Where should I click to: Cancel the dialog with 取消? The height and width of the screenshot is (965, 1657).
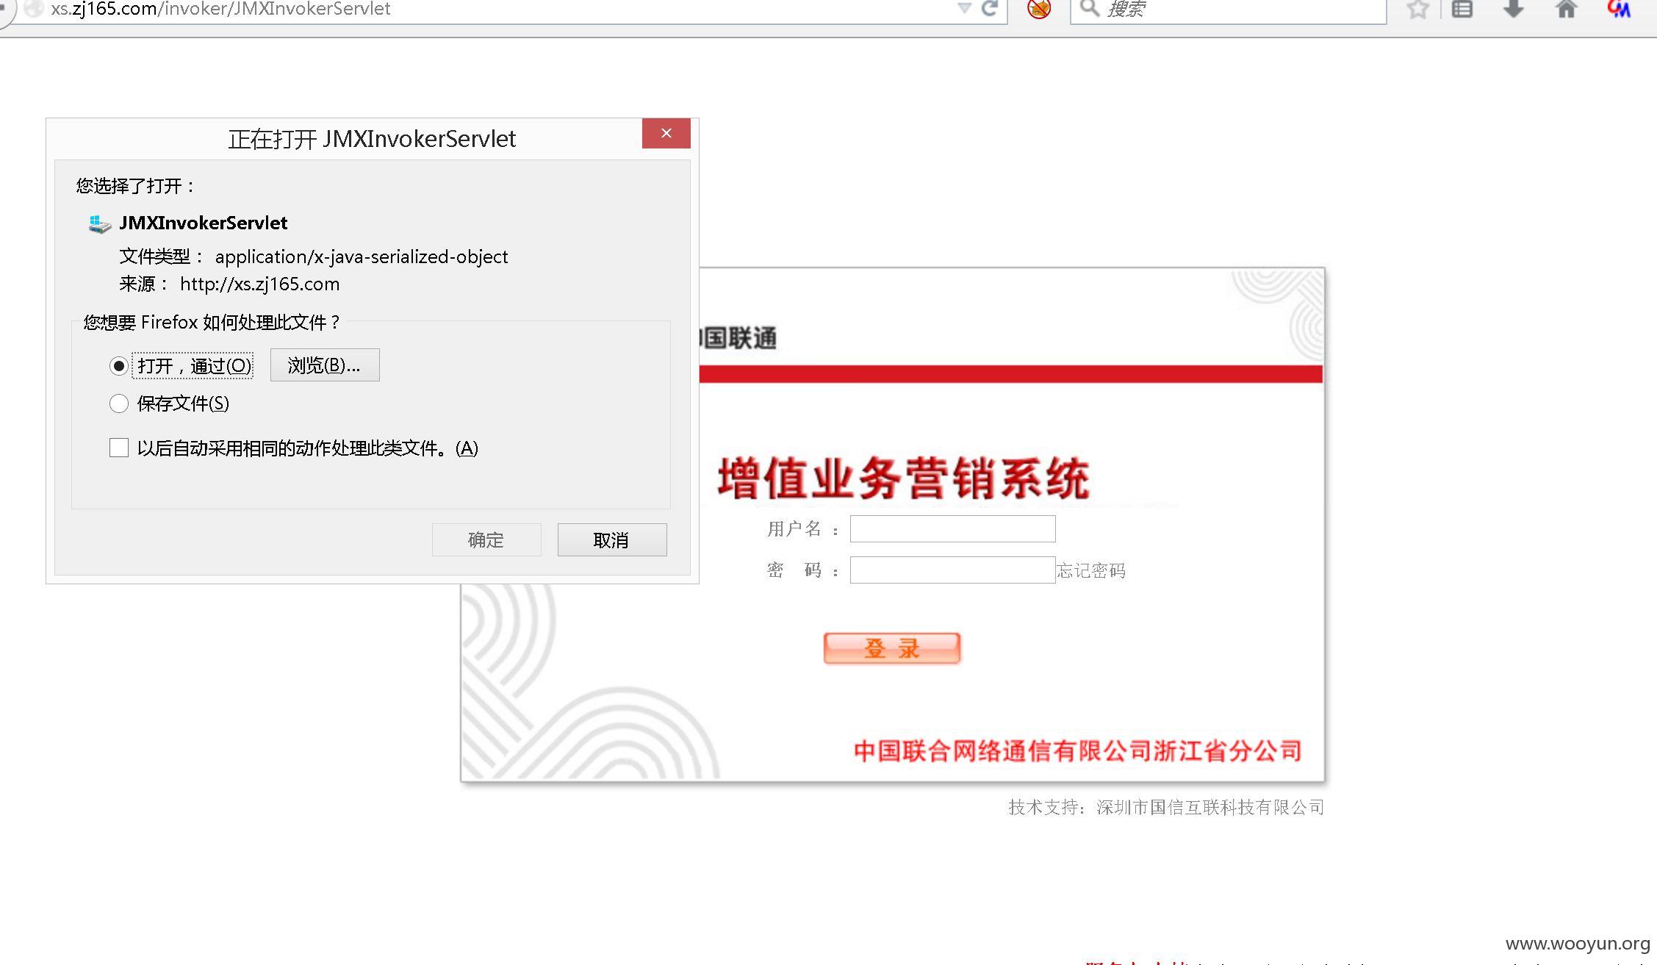pos(612,540)
